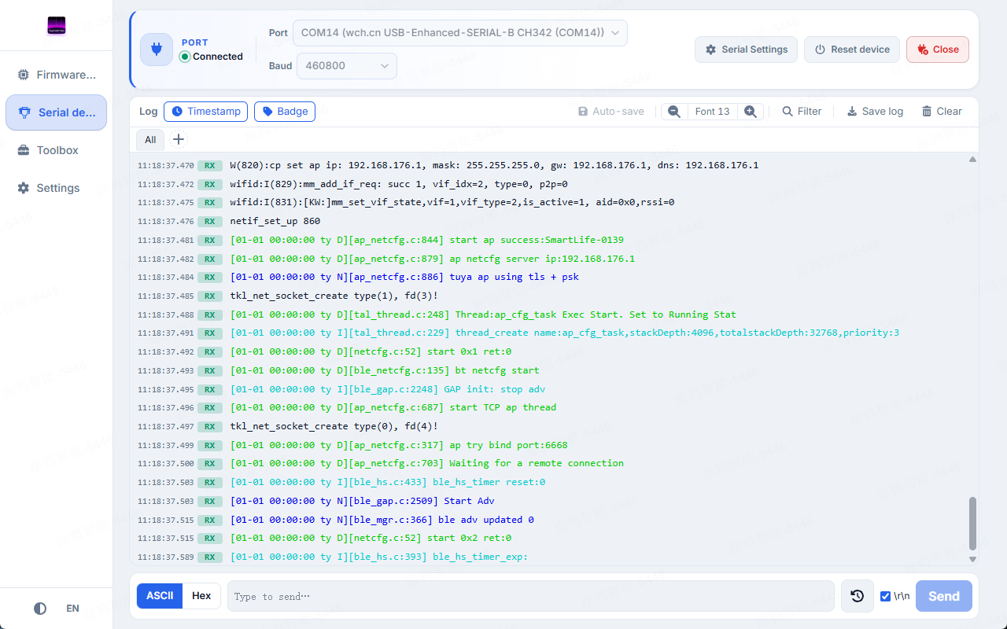Click the log vertical scrollbar thumb

point(973,523)
